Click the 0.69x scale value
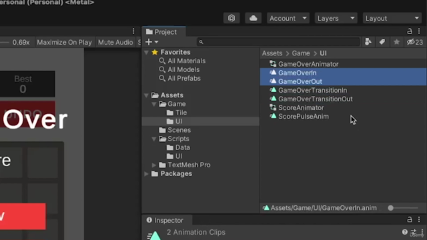 click(x=21, y=43)
